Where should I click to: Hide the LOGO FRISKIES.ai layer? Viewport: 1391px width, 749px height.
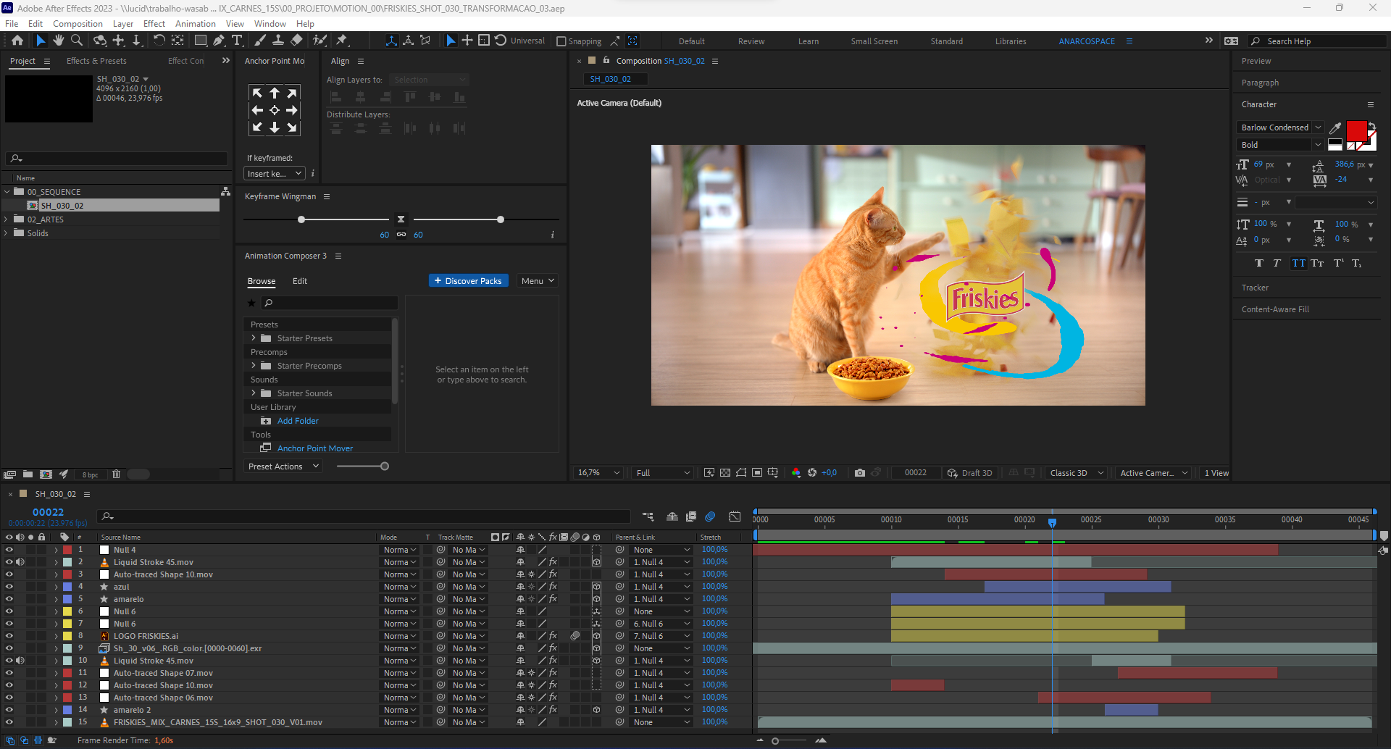(x=9, y=636)
